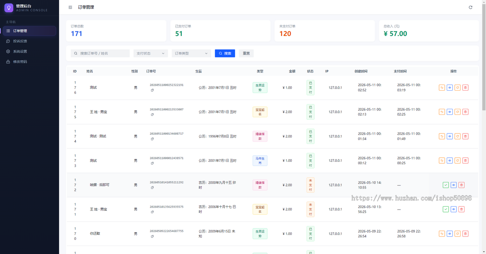Focus the 搜索订单号 / 姓名 search field
Image resolution: width=486 pixels, height=254 pixels.
pyautogui.click(x=100, y=53)
